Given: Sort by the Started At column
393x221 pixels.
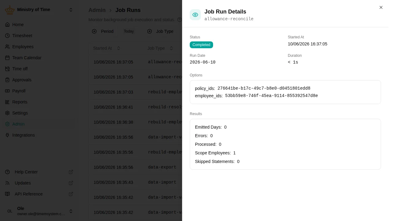Looking at the screenshot, I should click(x=107, y=48).
